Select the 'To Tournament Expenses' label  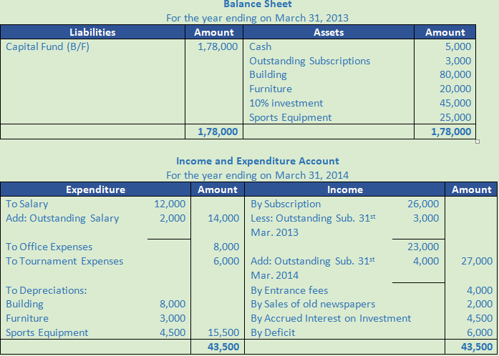pyautogui.click(x=64, y=261)
